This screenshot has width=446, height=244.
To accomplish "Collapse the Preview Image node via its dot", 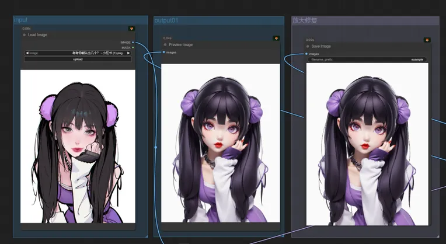I will (165, 44).
